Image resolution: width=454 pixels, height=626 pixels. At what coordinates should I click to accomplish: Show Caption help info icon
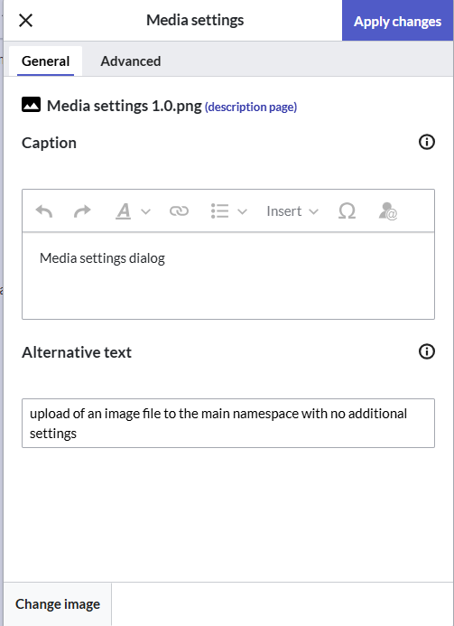pos(427,142)
